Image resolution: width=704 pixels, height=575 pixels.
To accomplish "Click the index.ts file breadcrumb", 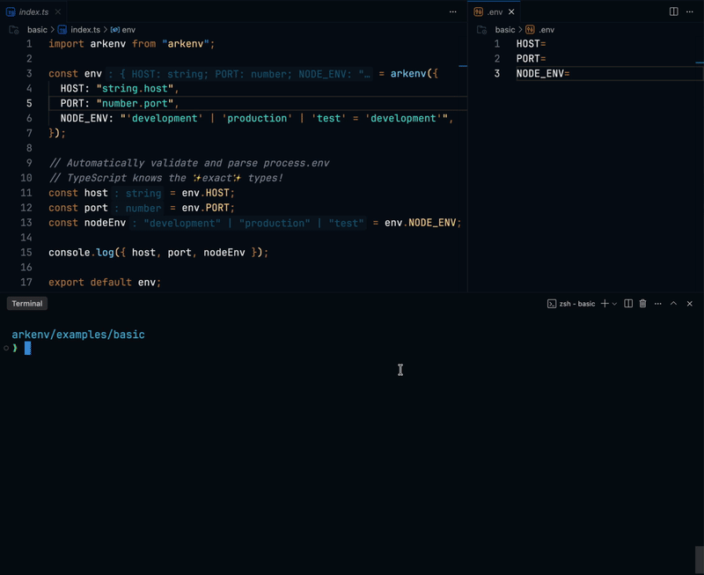I will (84, 30).
